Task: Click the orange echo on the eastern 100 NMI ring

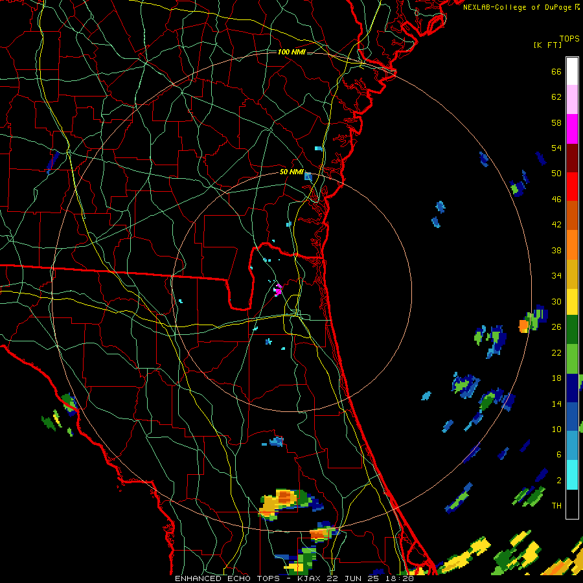Action: [x=523, y=326]
